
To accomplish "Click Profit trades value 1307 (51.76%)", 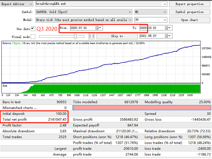I will [x=127, y=143].
